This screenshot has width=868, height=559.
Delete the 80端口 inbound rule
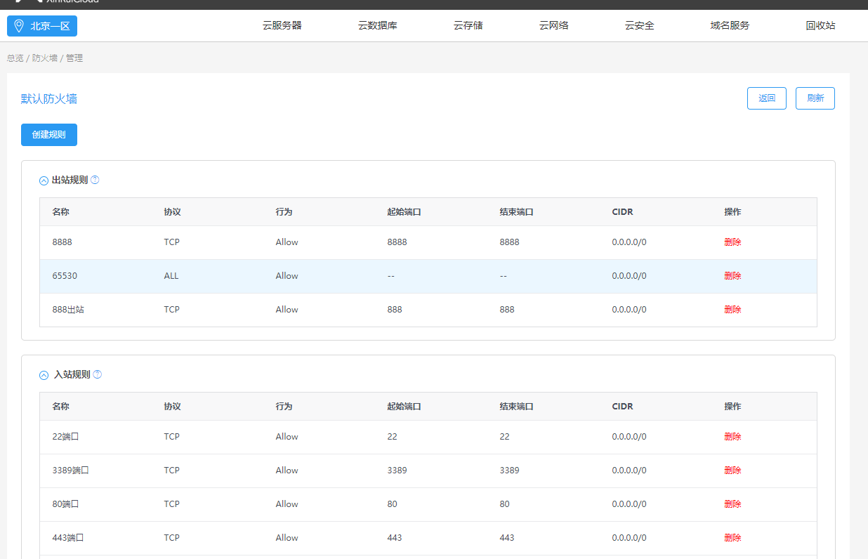pos(732,504)
